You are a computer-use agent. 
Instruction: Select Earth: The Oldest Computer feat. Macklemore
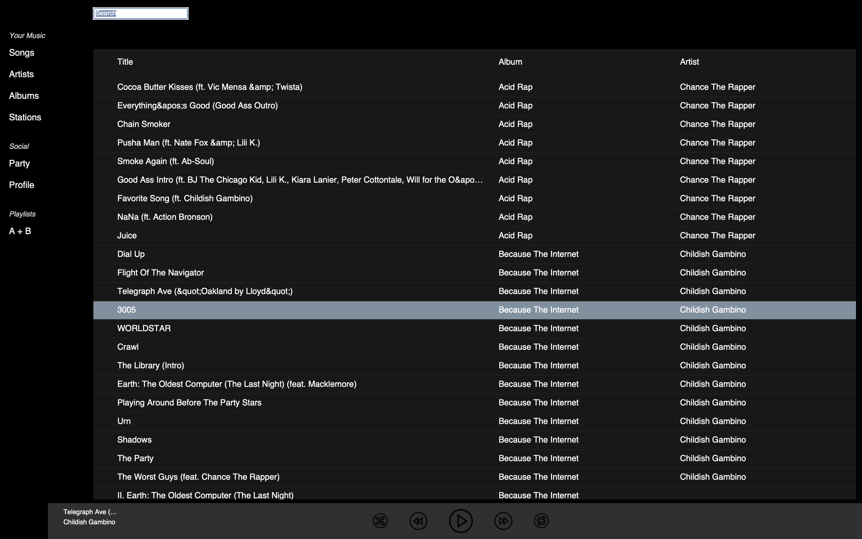[474, 384]
